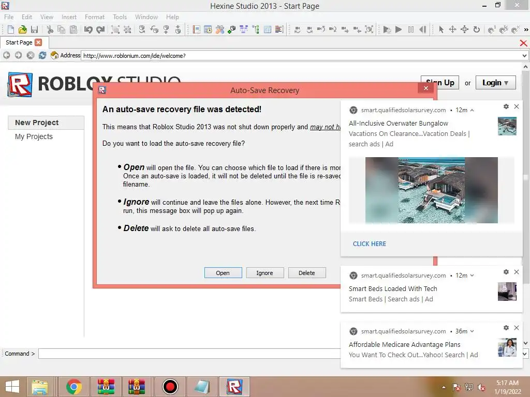The image size is (530, 397).
Task: Click the CLICK HERE link in bungalow ad
Action: [370, 244]
